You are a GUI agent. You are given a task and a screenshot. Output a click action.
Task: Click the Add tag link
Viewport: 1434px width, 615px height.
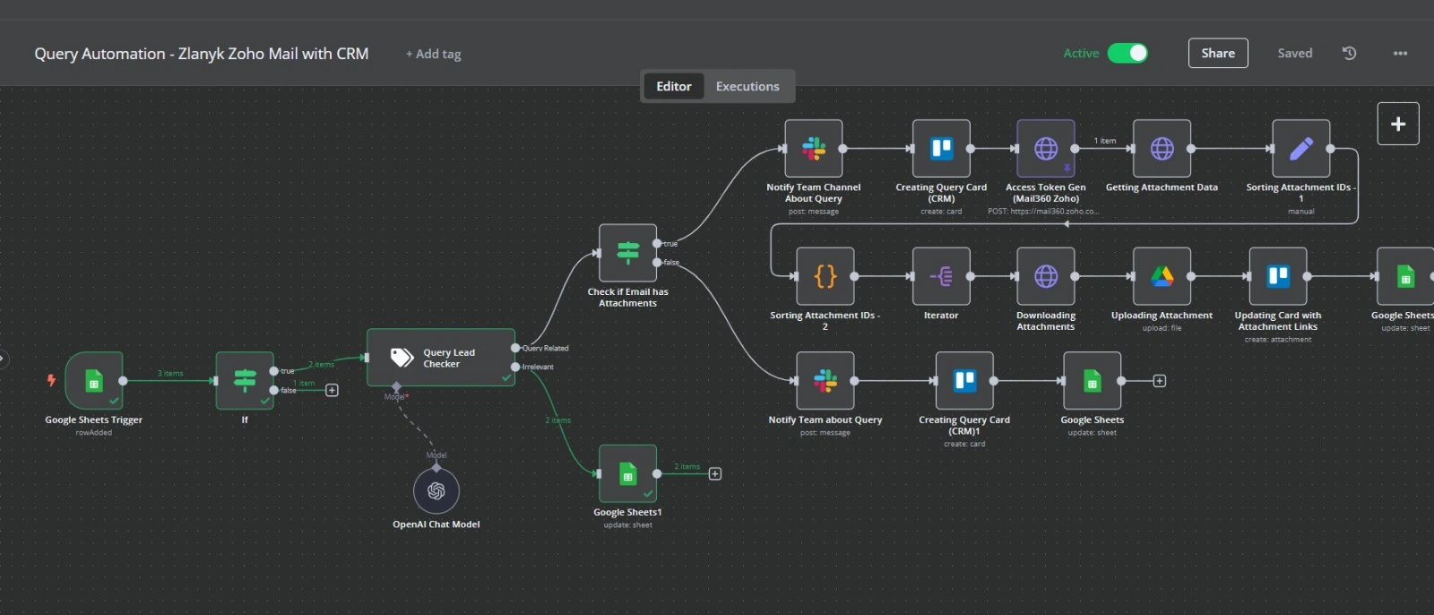pos(434,55)
